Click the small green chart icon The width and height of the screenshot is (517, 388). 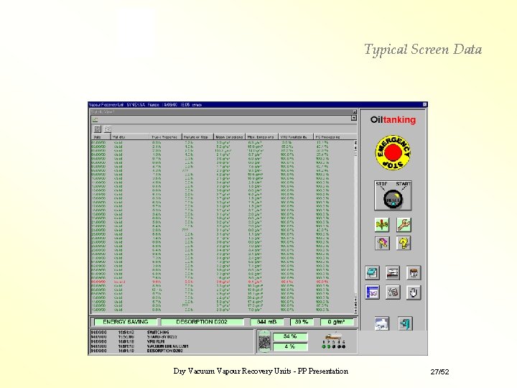tap(96, 119)
